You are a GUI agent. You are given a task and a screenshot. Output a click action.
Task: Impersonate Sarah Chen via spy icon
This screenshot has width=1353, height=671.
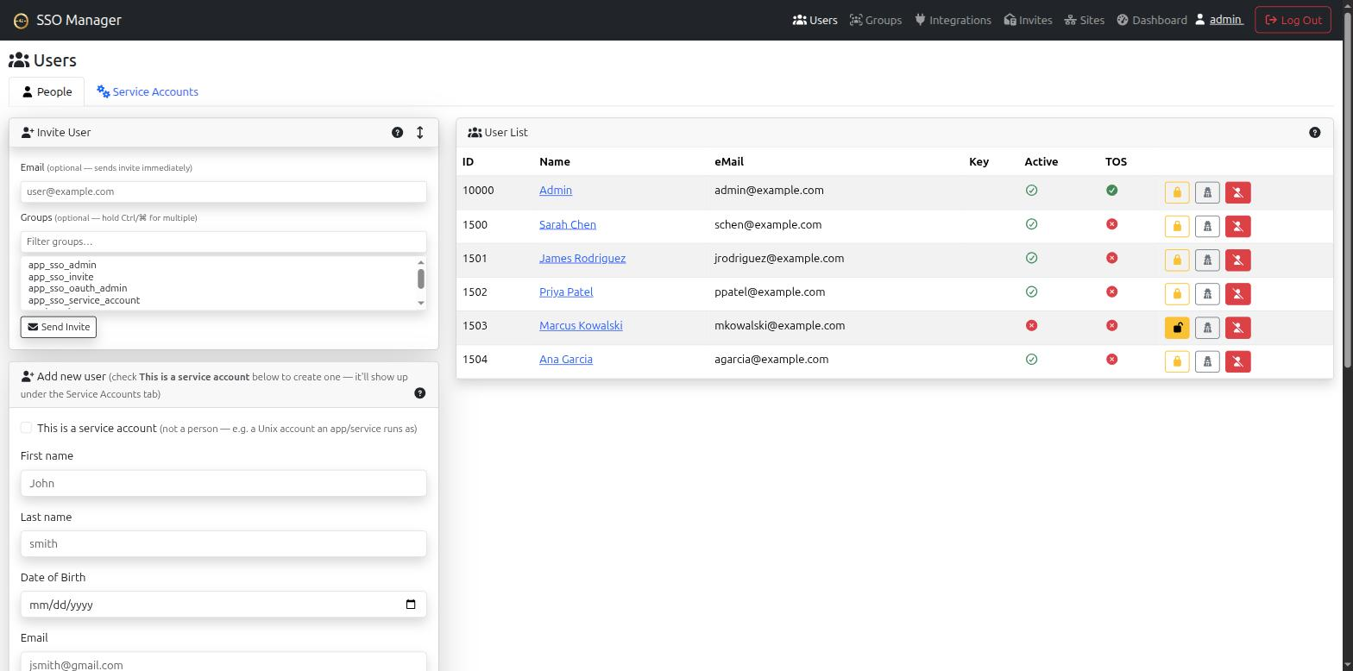1207,226
